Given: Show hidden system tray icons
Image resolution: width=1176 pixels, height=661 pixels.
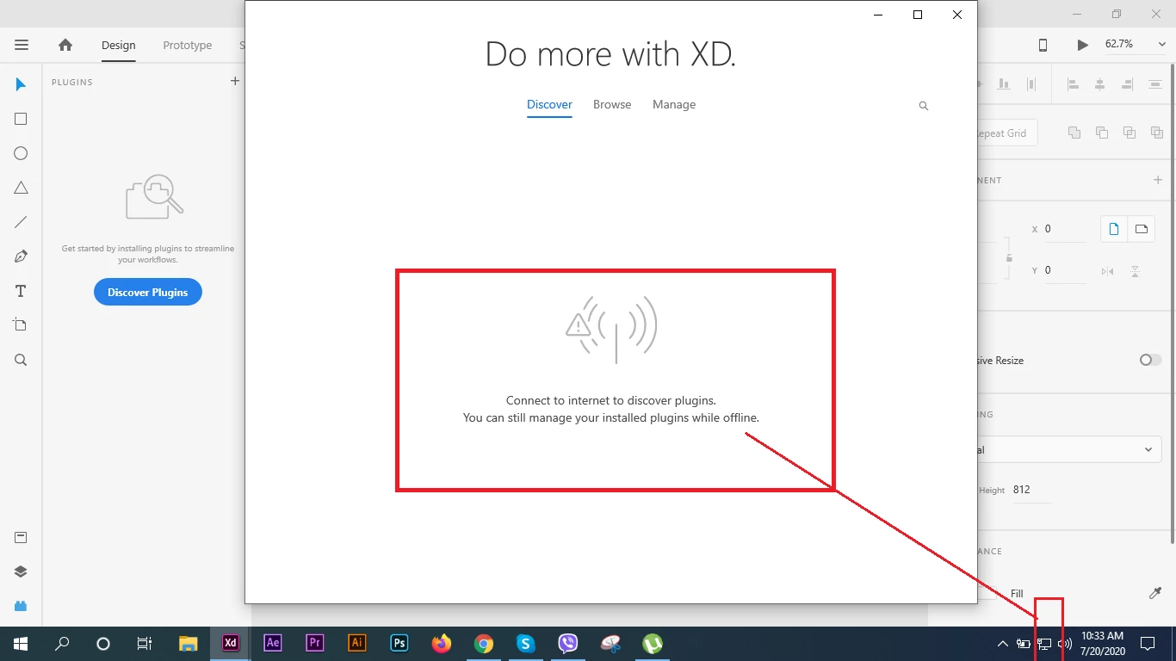Looking at the screenshot, I should 1003,644.
